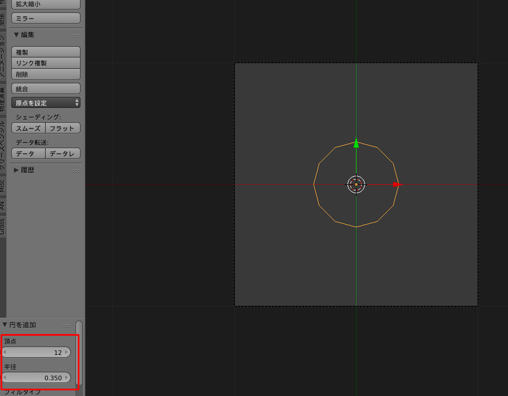Click the データレ button
This screenshot has width=508, height=396.
[63, 153]
